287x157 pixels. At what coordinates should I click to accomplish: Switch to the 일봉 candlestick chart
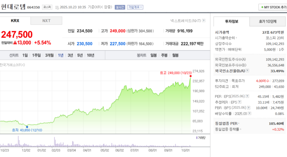[154, 55]
